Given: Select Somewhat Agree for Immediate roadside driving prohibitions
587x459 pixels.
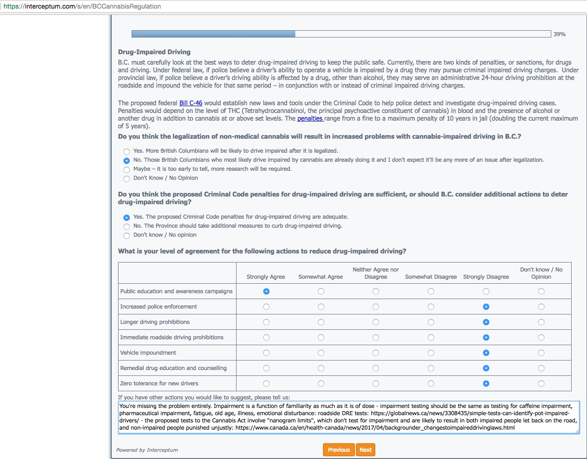Looking at the screenshot, I should click(321, 337).
